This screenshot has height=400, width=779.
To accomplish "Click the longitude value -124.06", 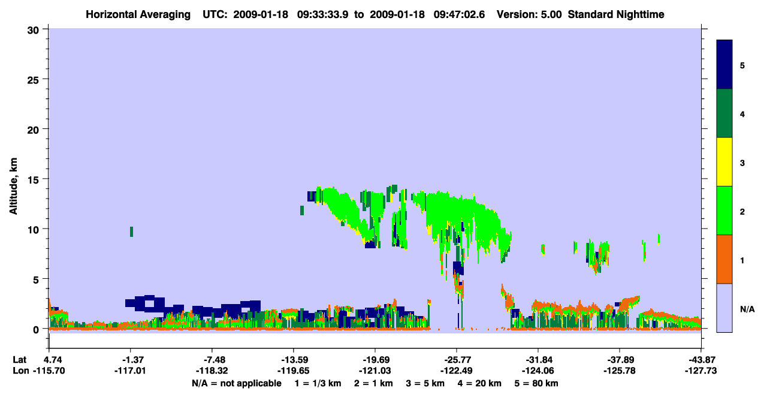I will [538, 371].
